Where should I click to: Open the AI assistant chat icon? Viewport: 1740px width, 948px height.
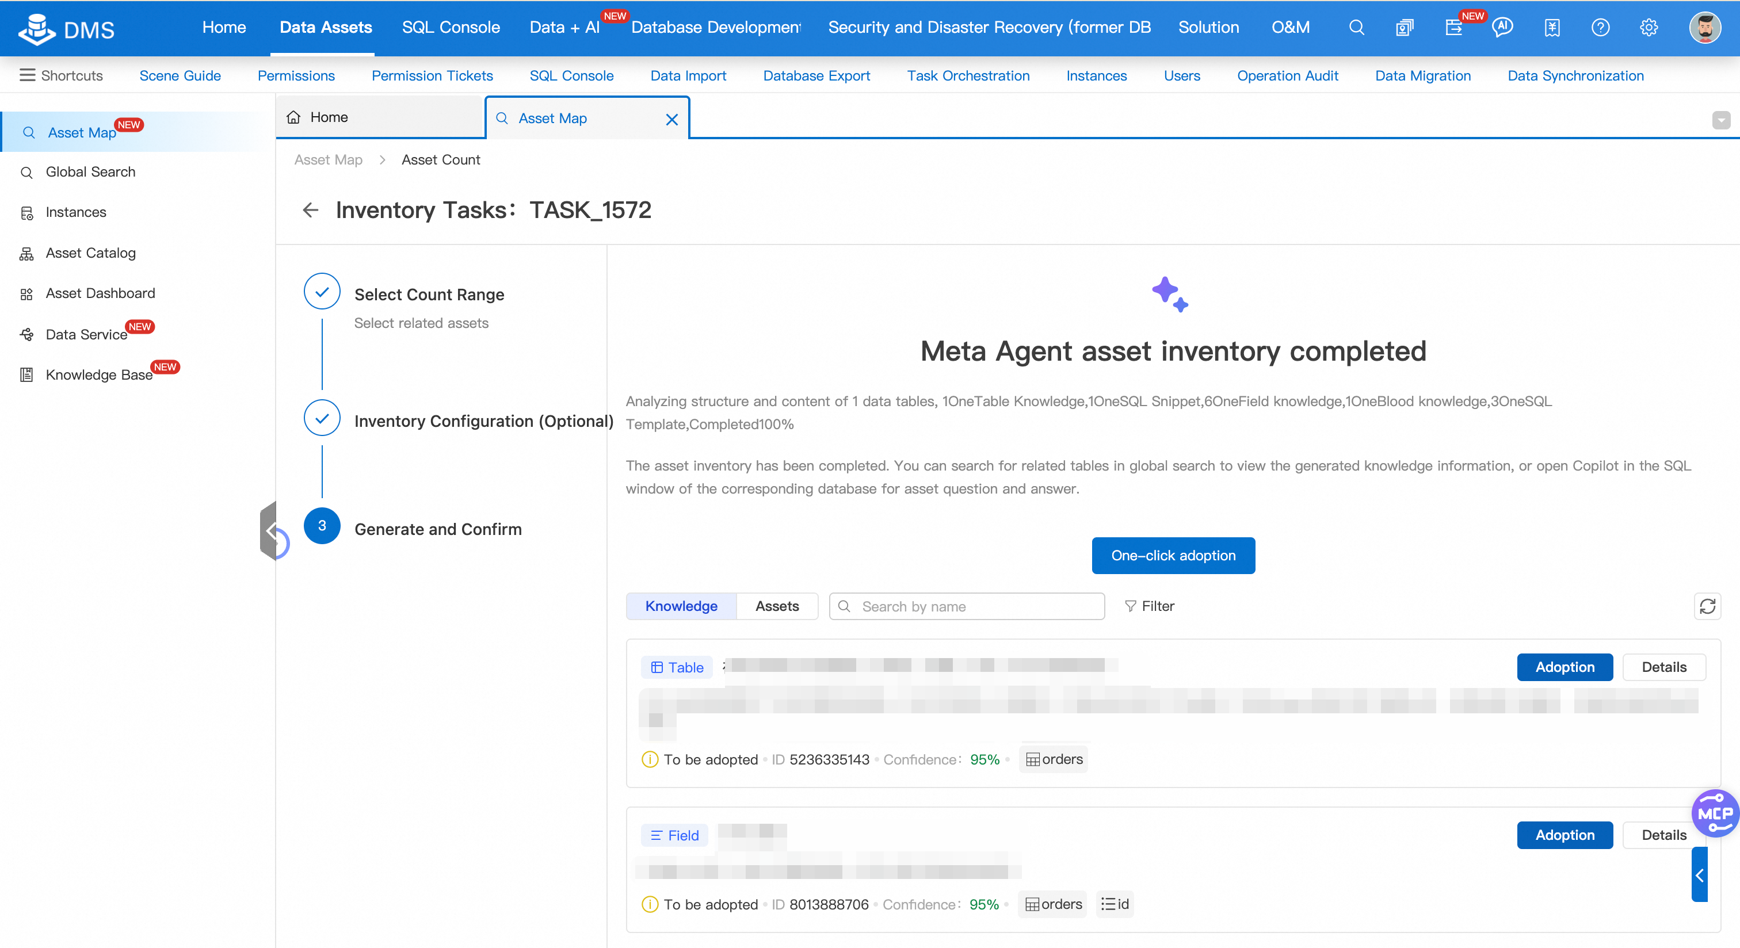1502,27
